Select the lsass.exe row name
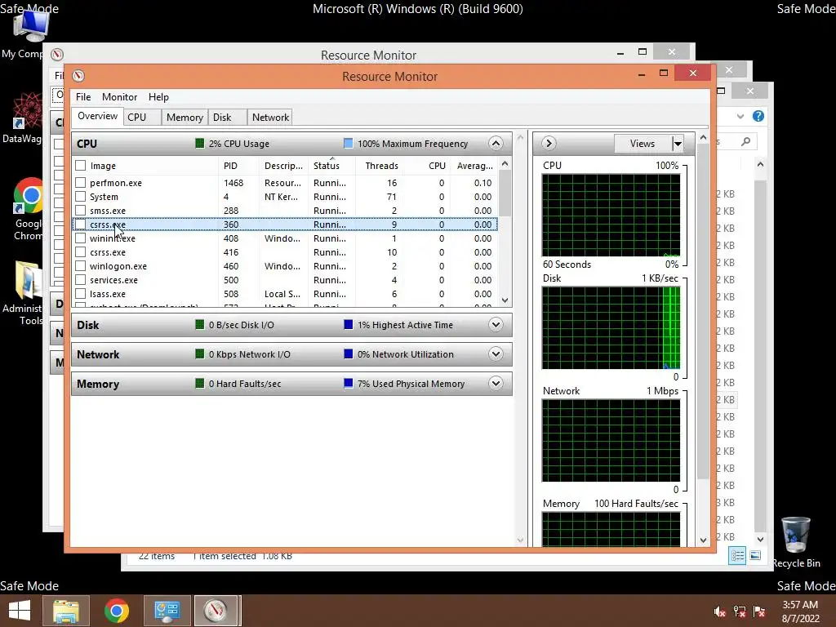 pos(108,294)
